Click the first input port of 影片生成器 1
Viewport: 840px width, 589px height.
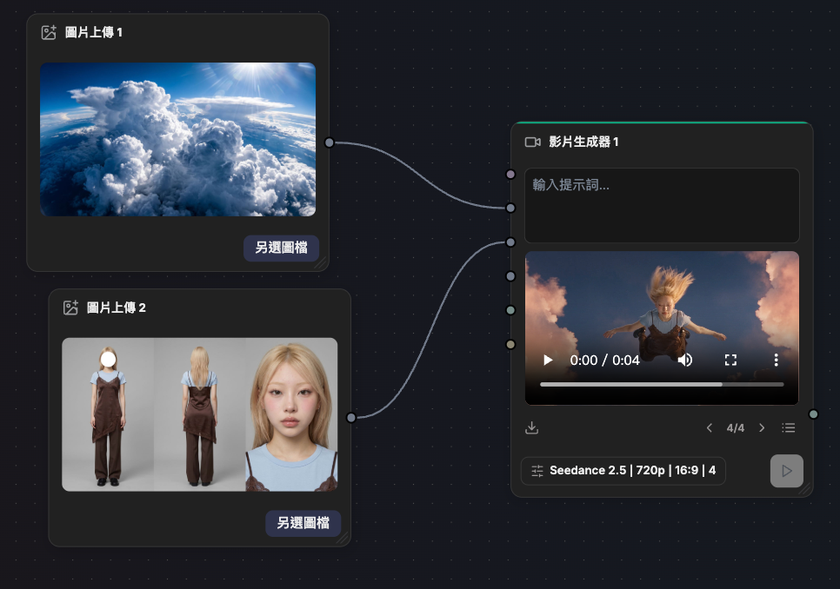point(510,174)
